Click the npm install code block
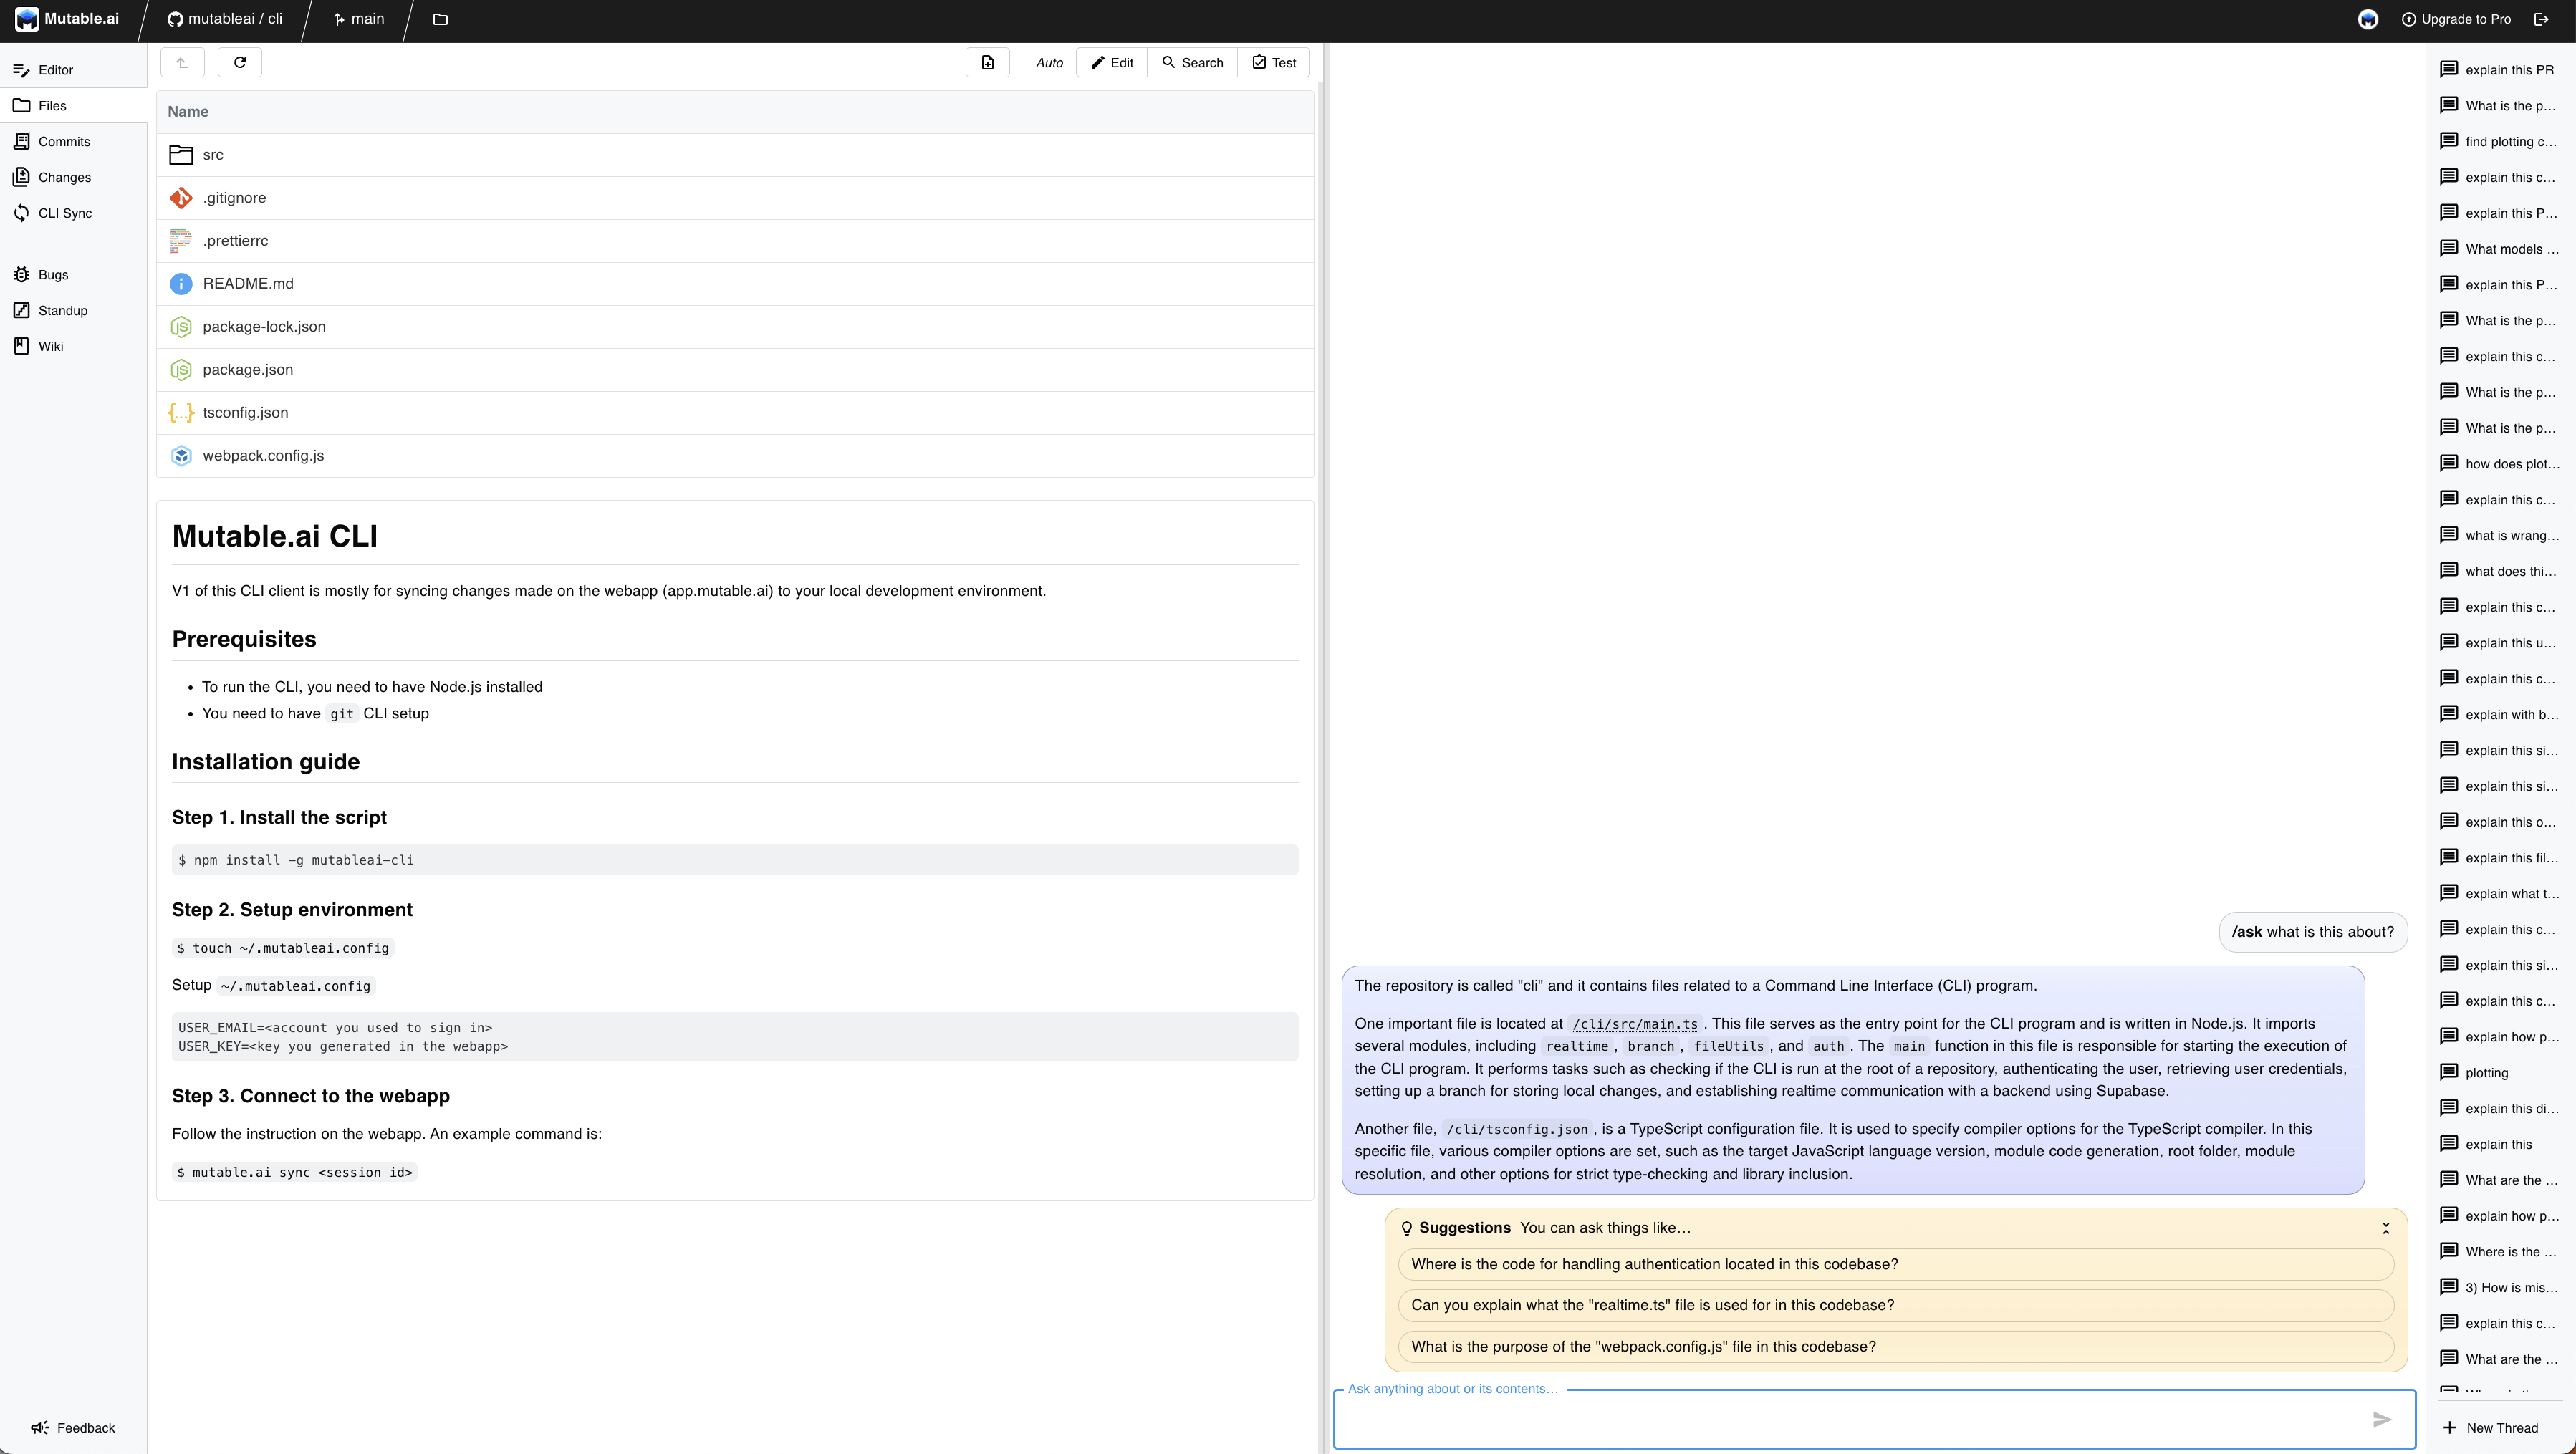 735,860
